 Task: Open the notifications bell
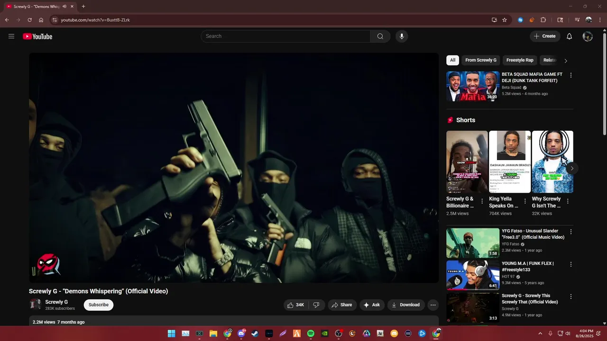[x=570, y=36]
